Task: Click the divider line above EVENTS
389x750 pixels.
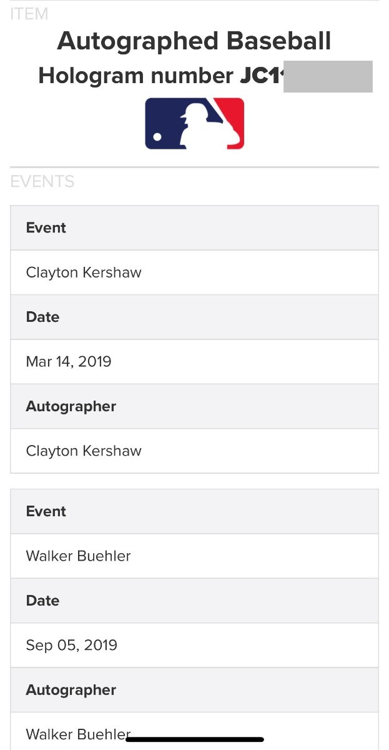Action: click(194, 167)
